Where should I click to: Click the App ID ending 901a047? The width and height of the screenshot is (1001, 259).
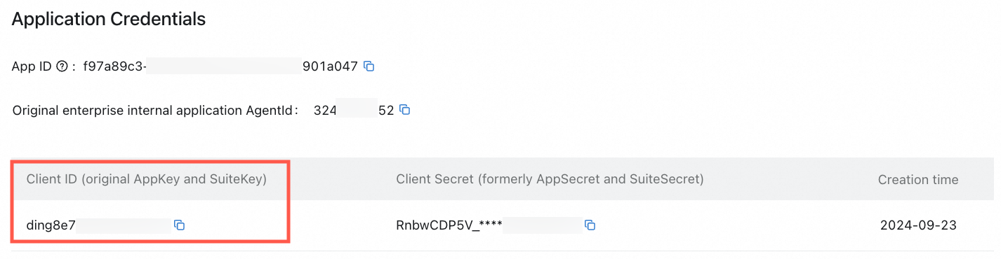click(330, 66)
